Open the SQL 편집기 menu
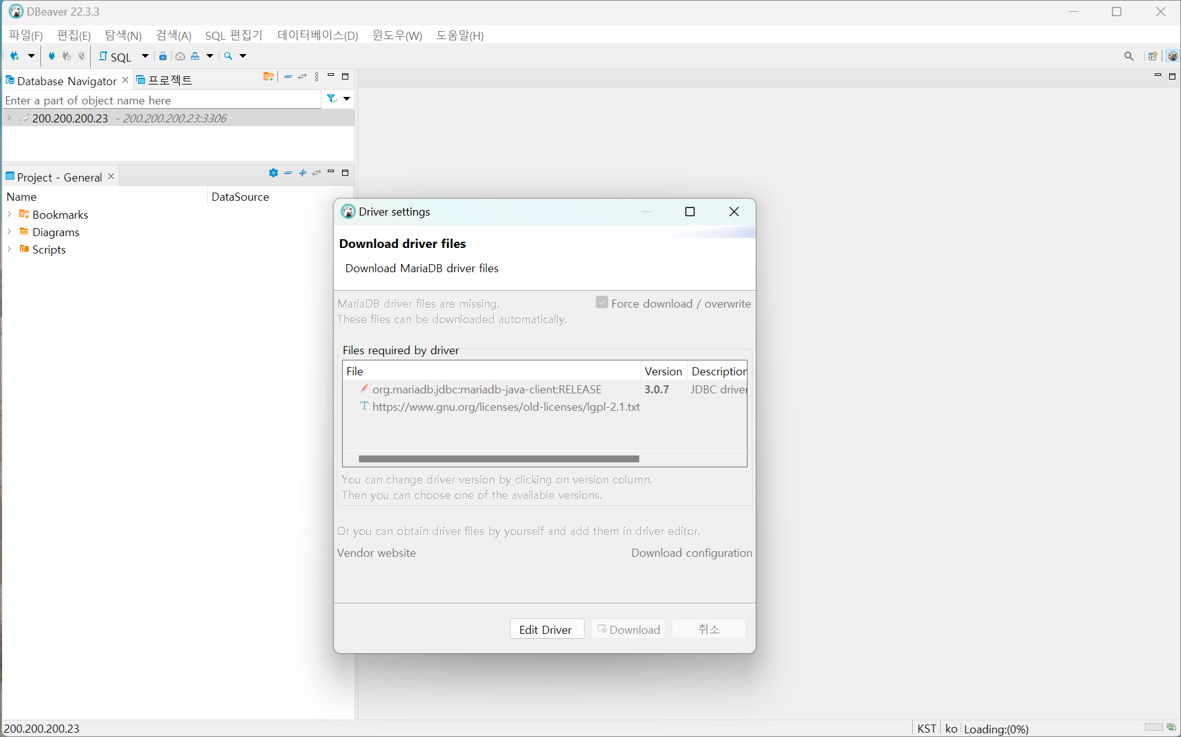The height and width of the screenshot is (737, 1181). (234, 35)
